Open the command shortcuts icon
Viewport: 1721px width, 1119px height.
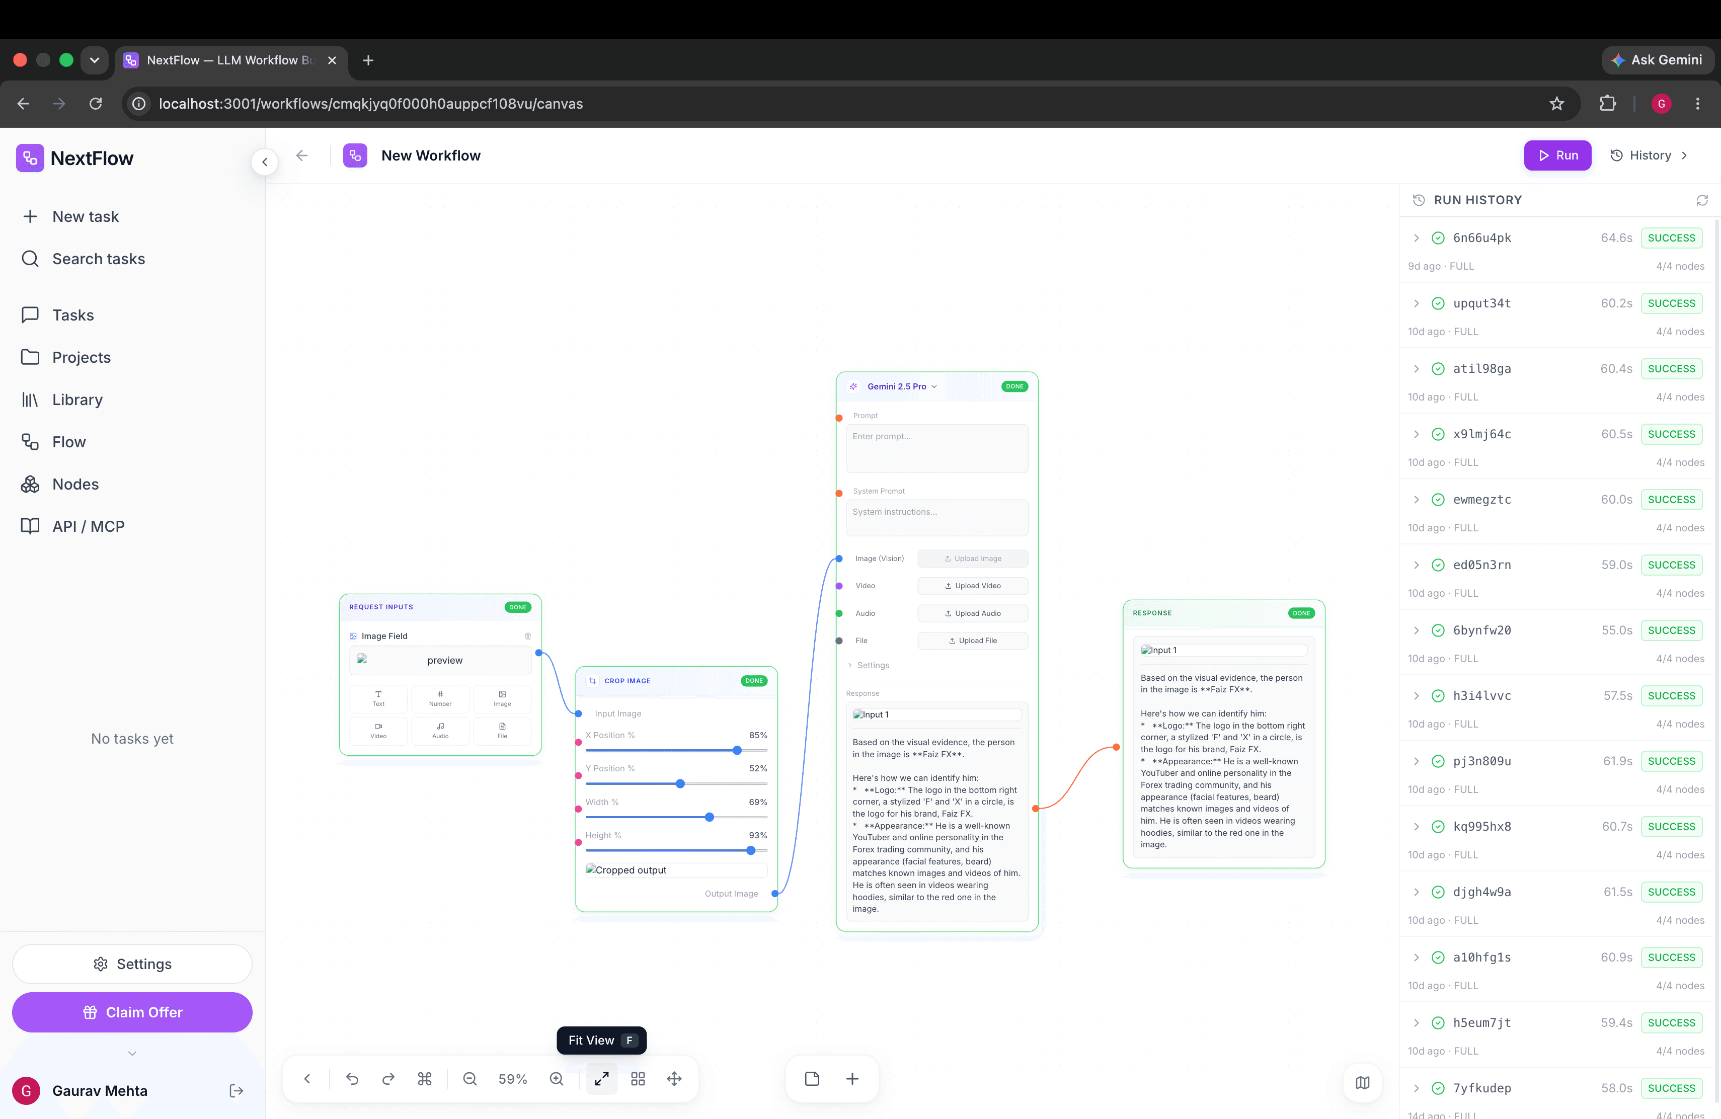point(425,1079)
